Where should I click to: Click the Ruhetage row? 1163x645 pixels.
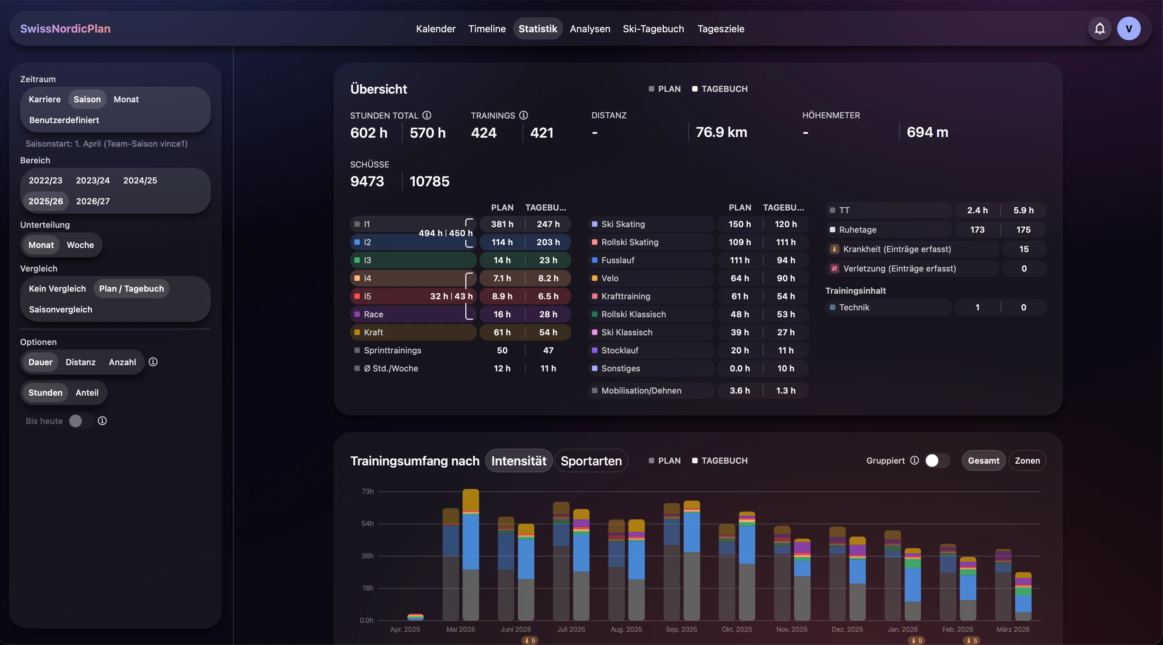(936, 230)
